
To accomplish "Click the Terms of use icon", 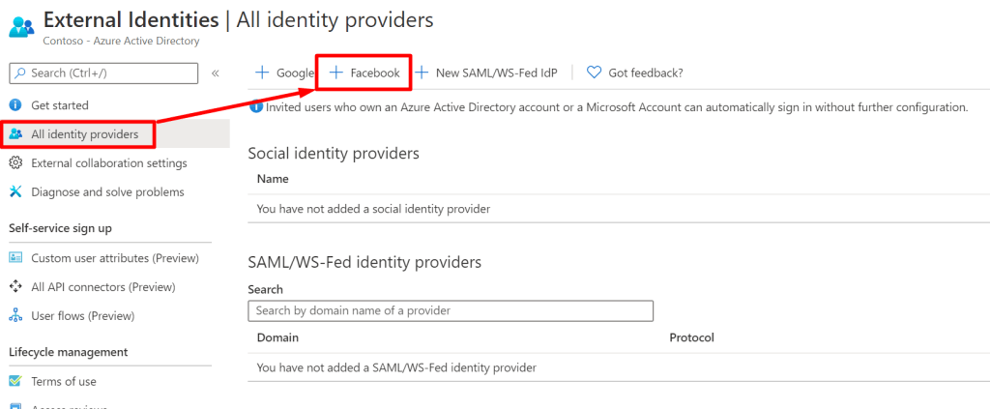I will [x=15, y=382].
